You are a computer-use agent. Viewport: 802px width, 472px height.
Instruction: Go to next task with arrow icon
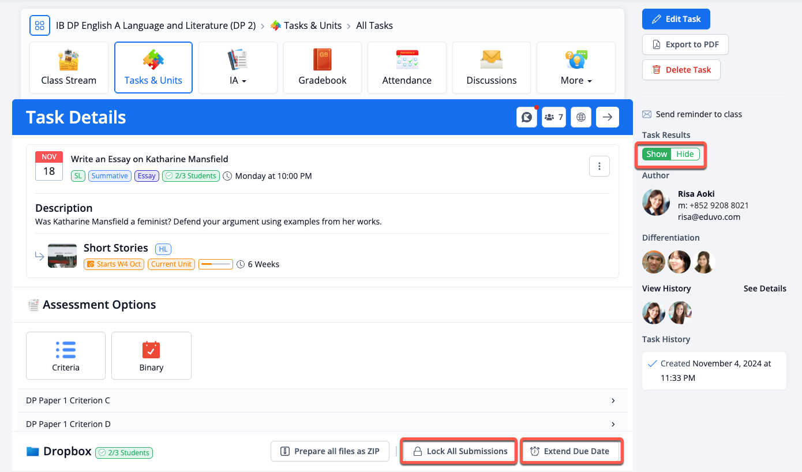point(607,117)
